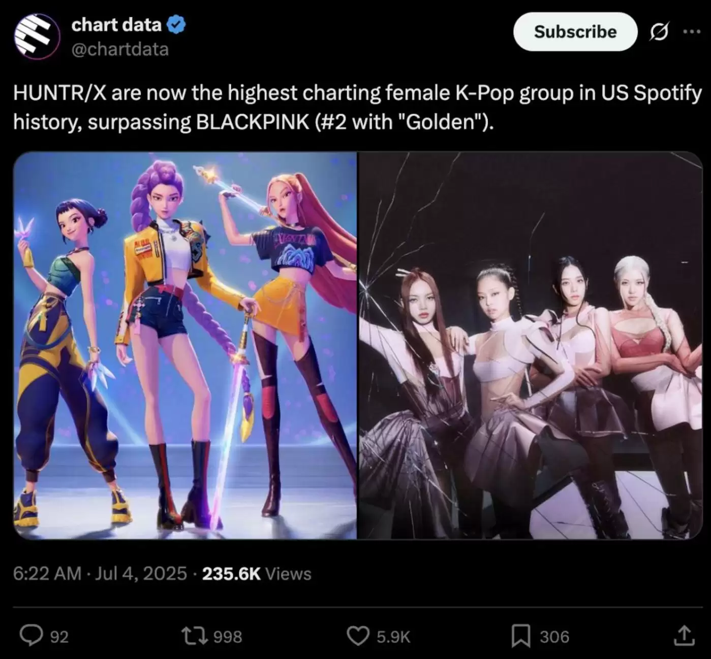Click the 6:22 AM Jul 4, 2025 timestamp
711x659 pixels.
point(100,573)
